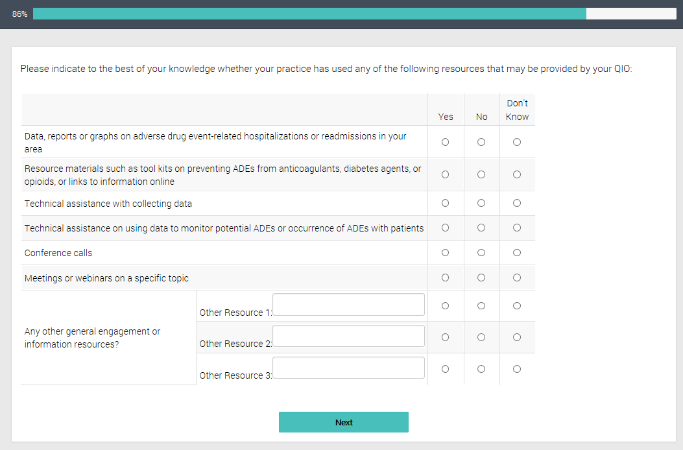This screenshot has width=683, height=450.
Task: Pick Don't Know for monitoring potential ADEs row
Action: click(x=517, y=228)
